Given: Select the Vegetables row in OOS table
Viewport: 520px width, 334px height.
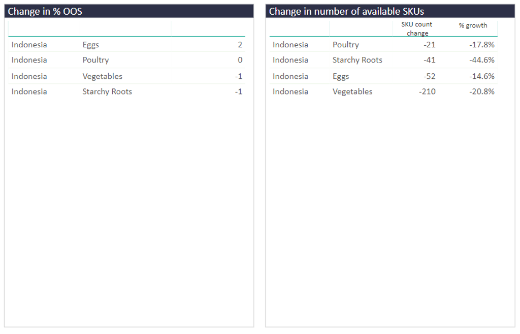Looking at the screenshot, I should [x=126, y=76].
